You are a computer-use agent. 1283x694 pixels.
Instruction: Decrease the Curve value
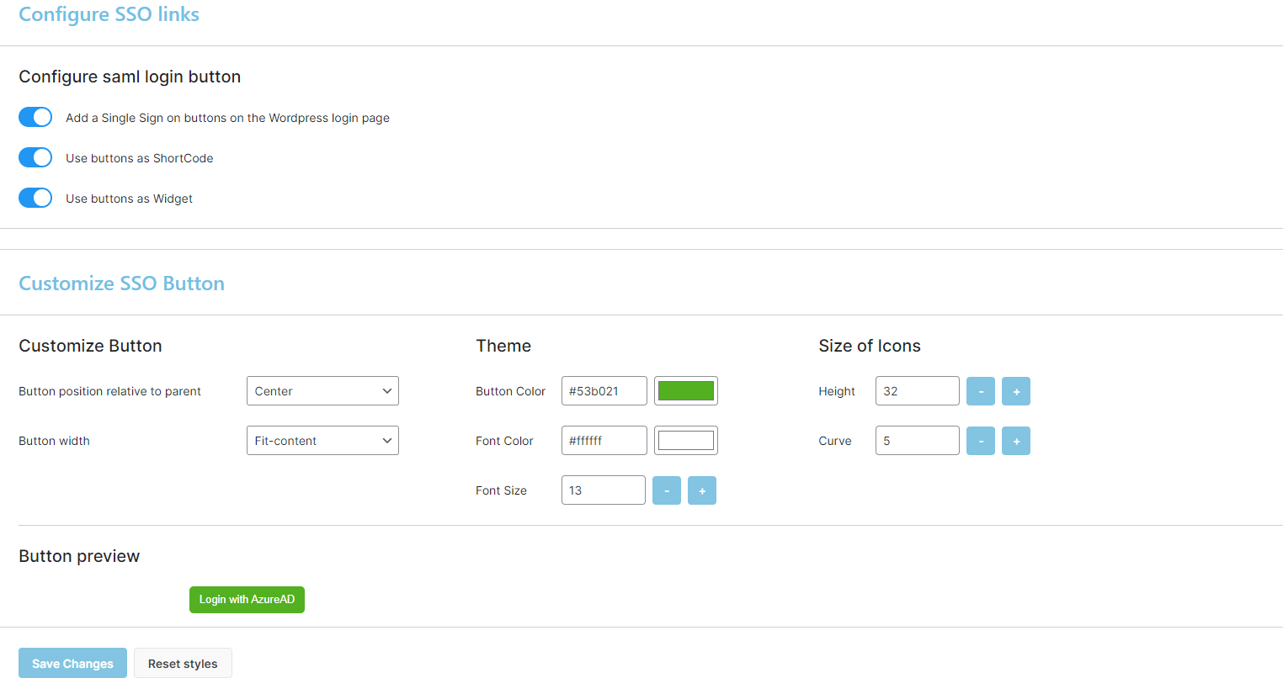[x=981, y=440]
